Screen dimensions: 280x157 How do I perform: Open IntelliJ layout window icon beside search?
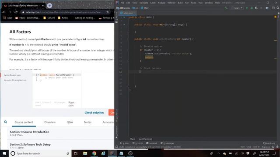pyautogui.click(x=273, y=8)
